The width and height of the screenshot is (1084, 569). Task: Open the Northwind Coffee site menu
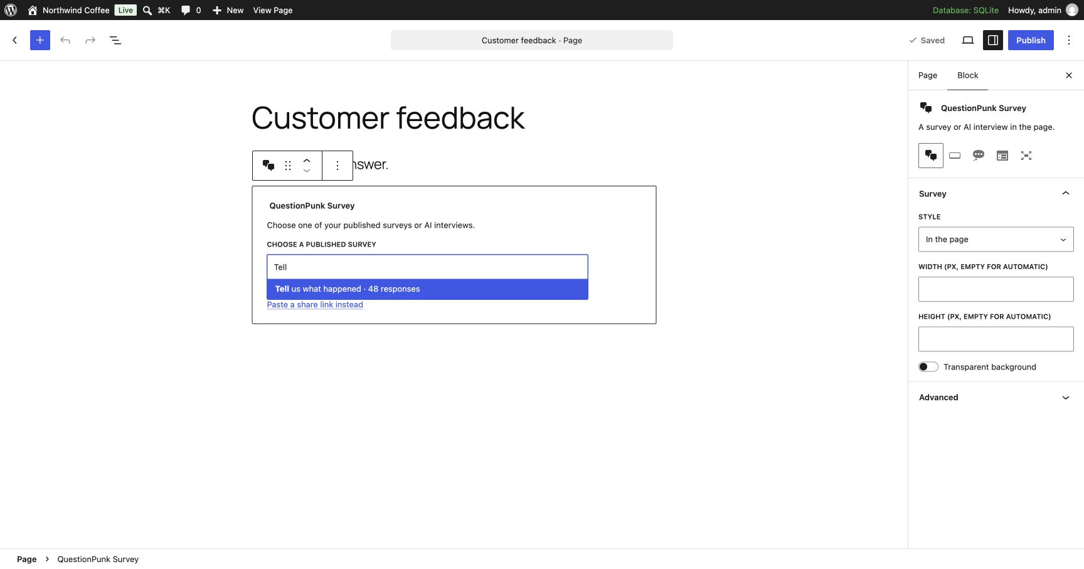[x=68, y=10]
